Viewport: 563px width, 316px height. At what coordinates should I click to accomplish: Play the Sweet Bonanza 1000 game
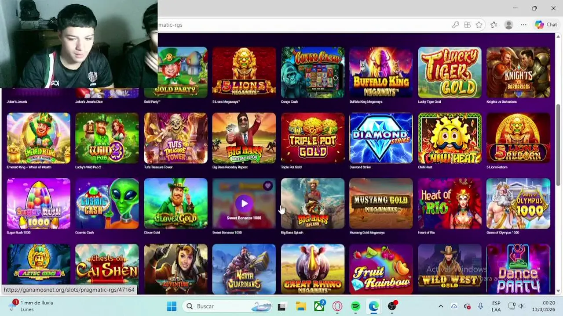[x=244, y=203]
